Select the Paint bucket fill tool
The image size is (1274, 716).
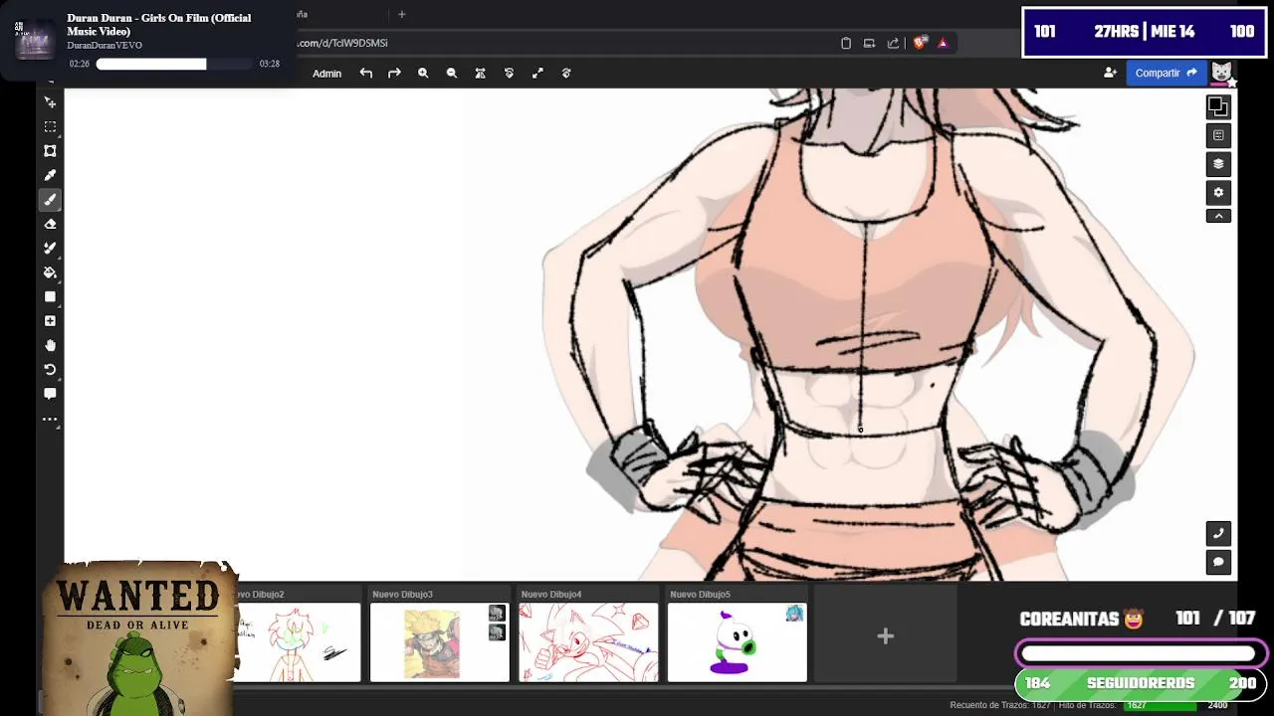coord(50,272)
